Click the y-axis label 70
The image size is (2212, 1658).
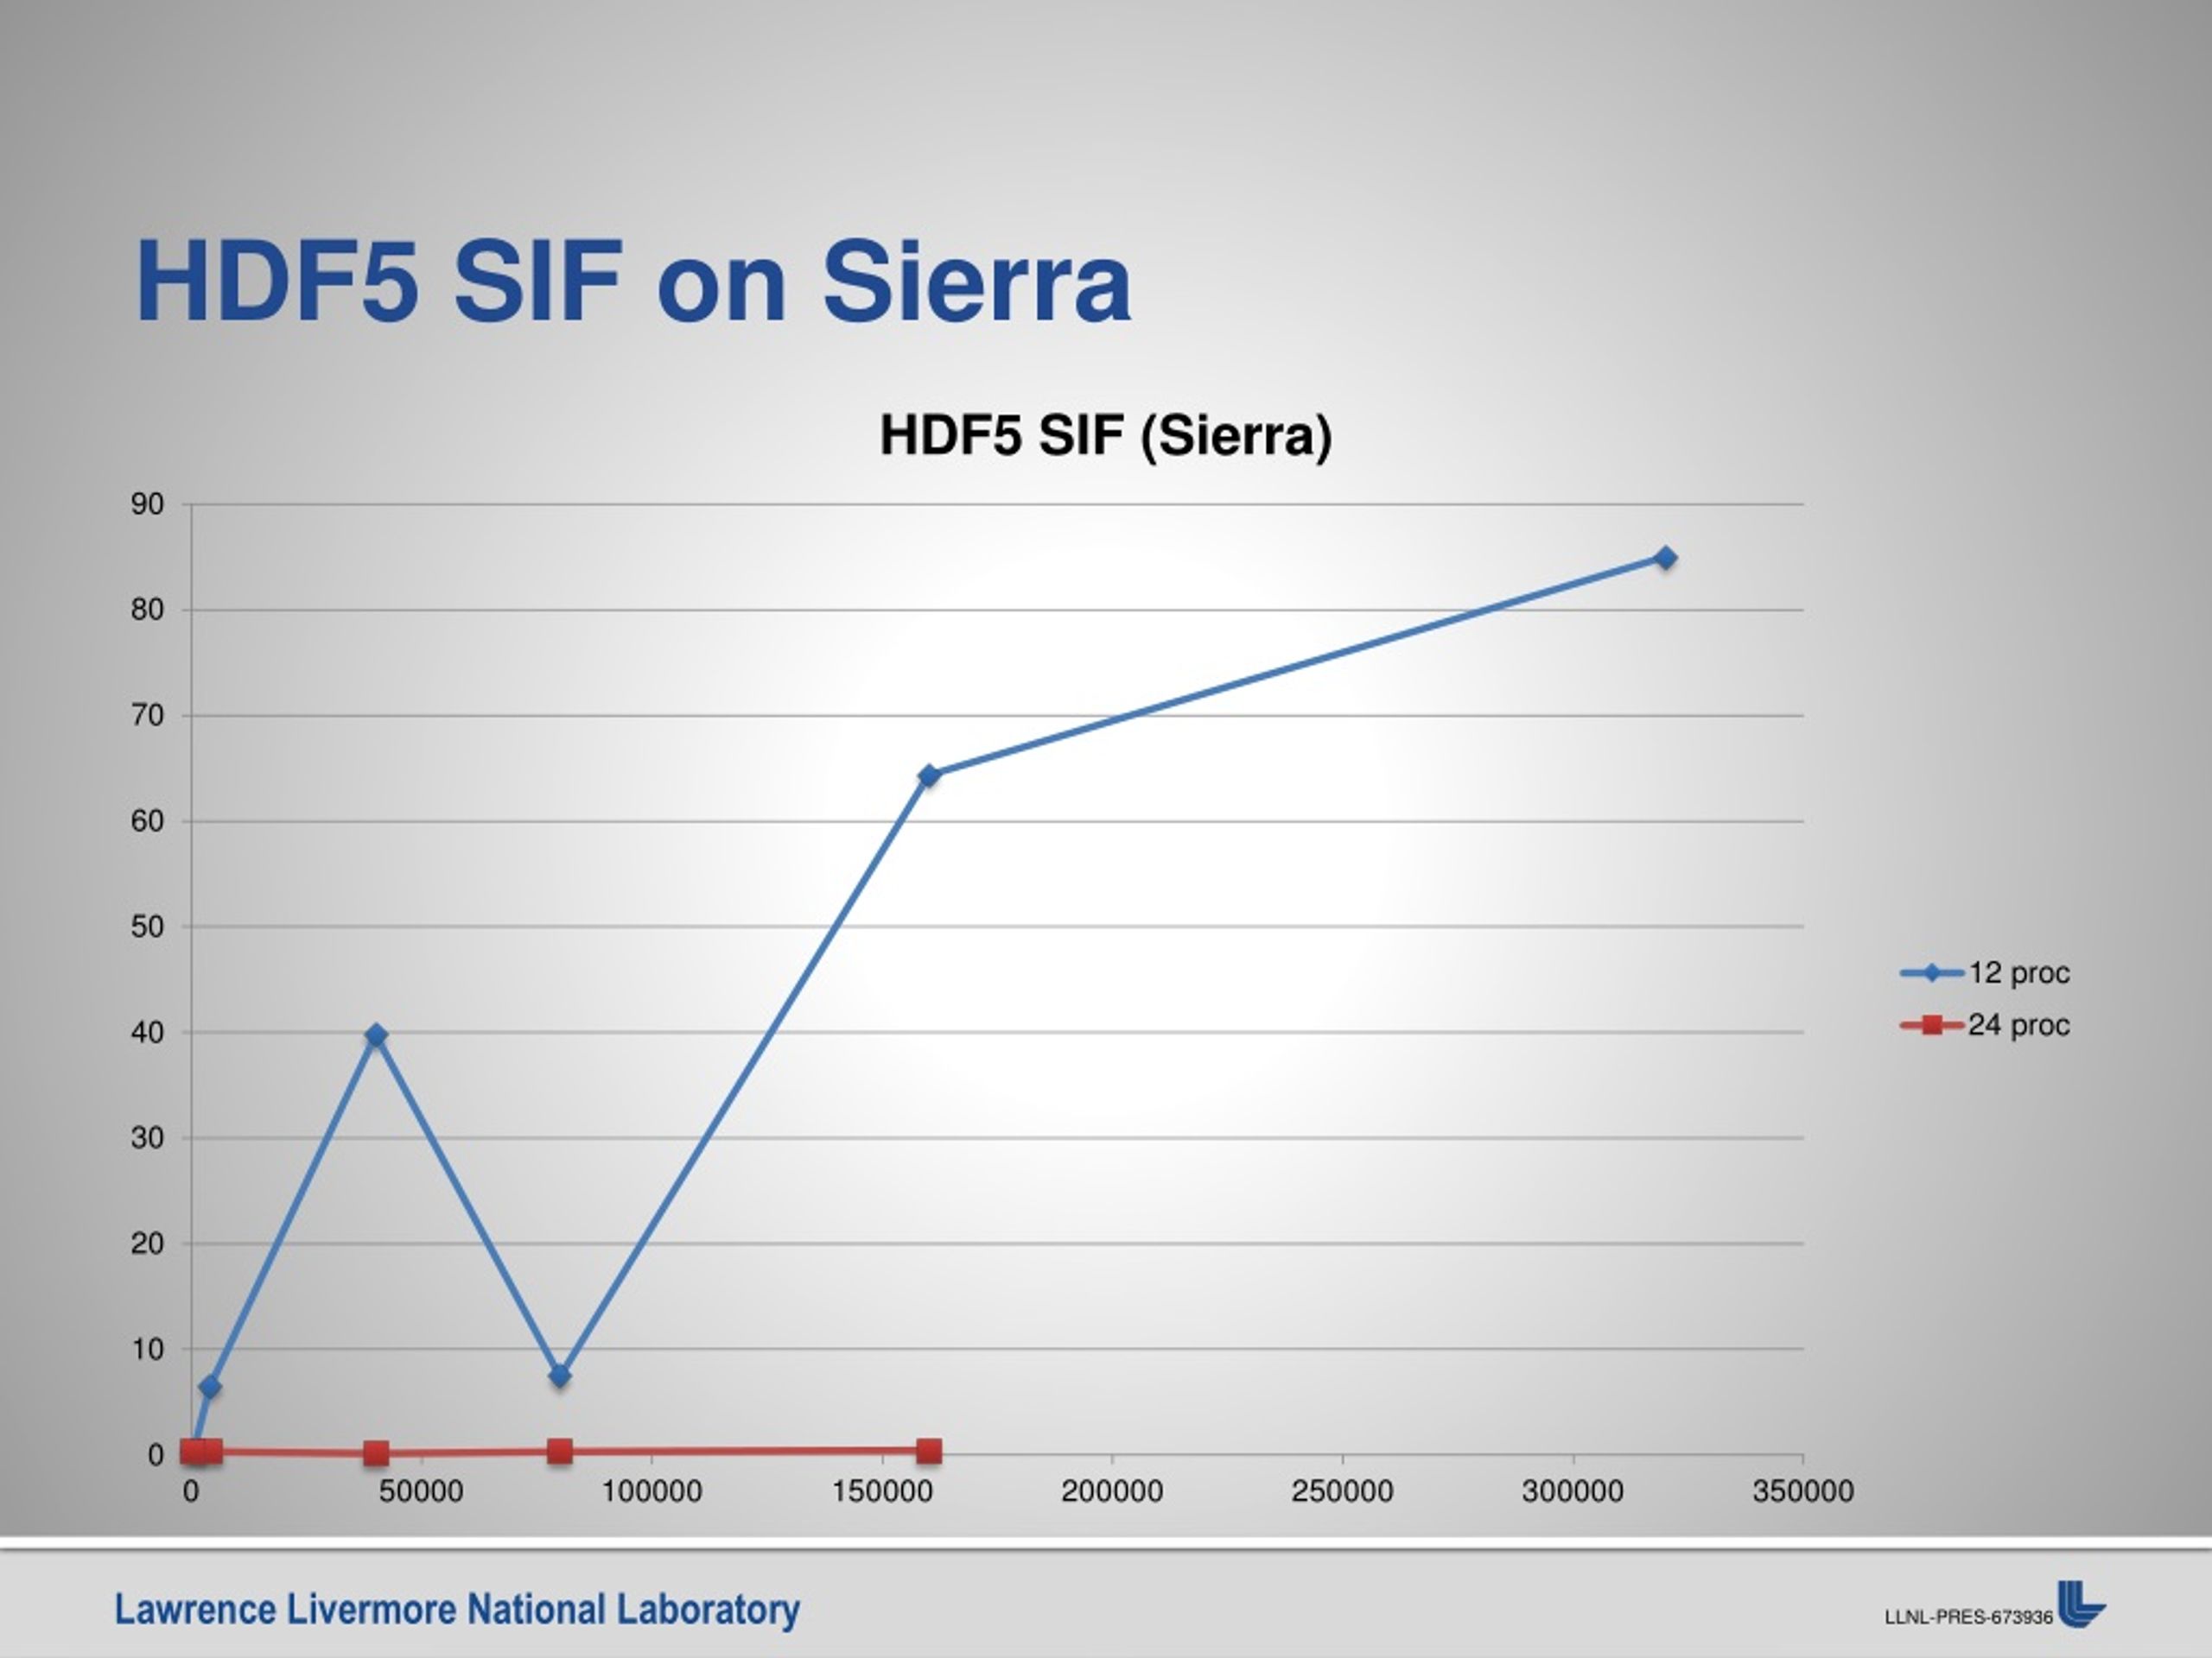[147, 716]
